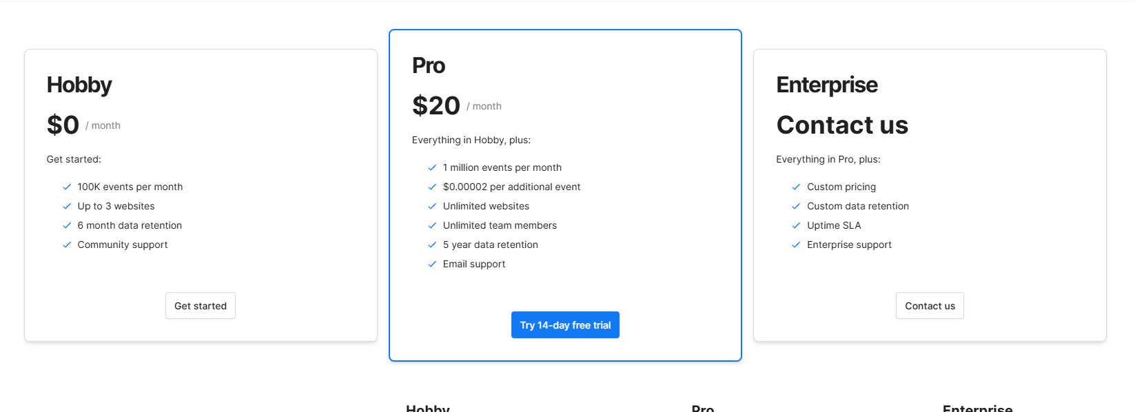Screen dimensions: 1135x412
Task: Click the Get started button
Action: 201,306
